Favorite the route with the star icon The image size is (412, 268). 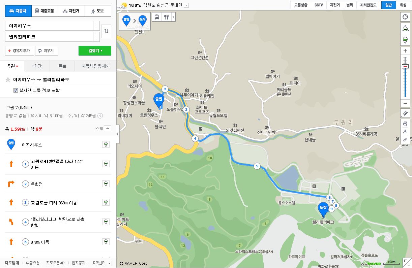8,80
